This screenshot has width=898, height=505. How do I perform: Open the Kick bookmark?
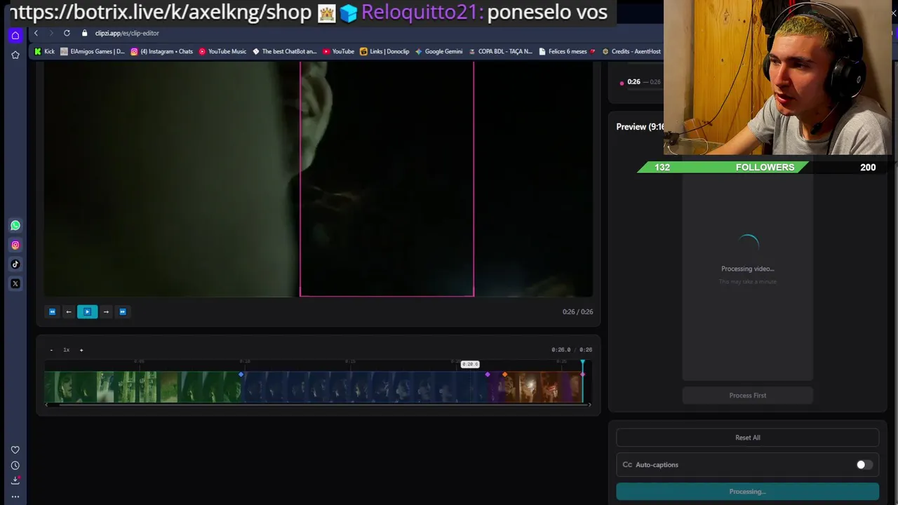pos(44,51)
